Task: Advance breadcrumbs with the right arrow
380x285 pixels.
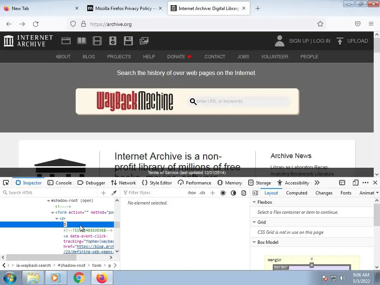Action: tap(115, 265)
